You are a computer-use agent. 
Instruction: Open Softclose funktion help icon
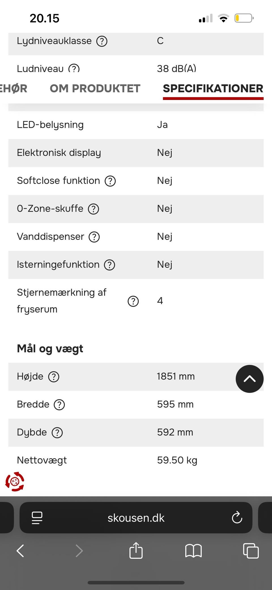(110, 181)
